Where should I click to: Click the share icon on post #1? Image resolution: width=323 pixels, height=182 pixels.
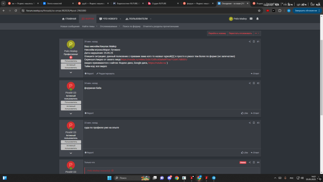coord(250,42)
